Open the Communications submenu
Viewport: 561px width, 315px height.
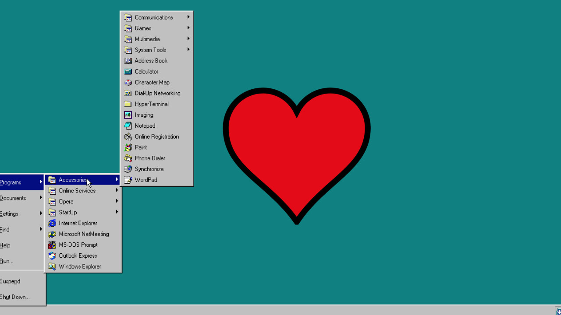153,17
